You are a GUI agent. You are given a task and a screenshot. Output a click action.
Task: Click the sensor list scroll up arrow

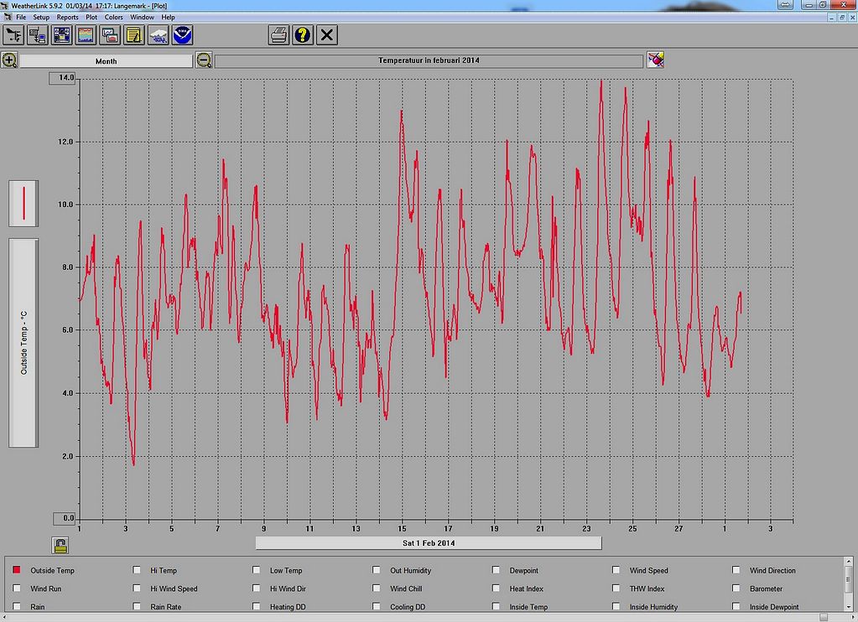[x=849, y=562]
